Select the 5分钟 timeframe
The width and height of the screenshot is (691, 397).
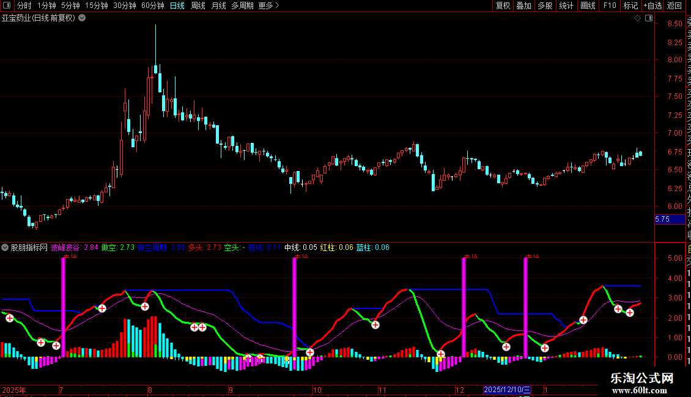[x=70, y=5]
